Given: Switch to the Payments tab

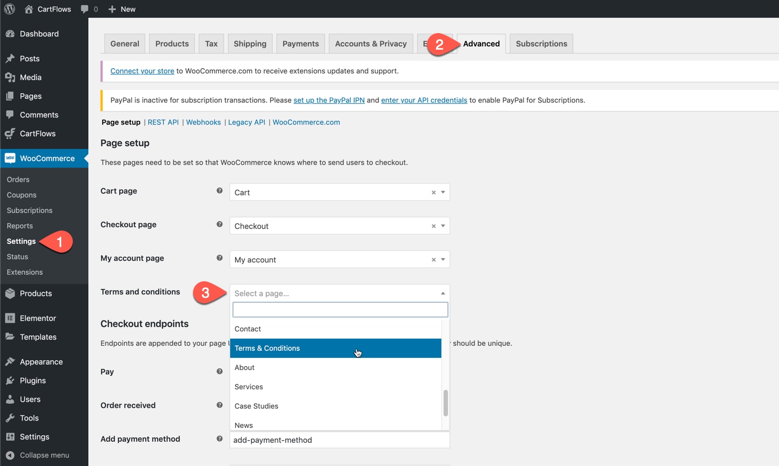Looking at the screenshot, I should click(x=300, y=44).
